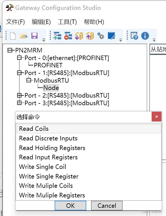
Task: Collapse the ModbusRTU subtree under Port 1
Action: click(x=29, y=80)
